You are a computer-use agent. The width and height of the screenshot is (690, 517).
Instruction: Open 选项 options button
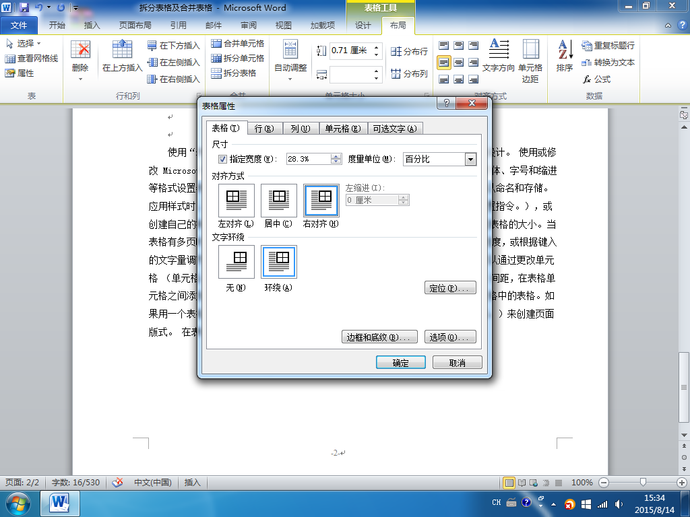pos(450,337)
